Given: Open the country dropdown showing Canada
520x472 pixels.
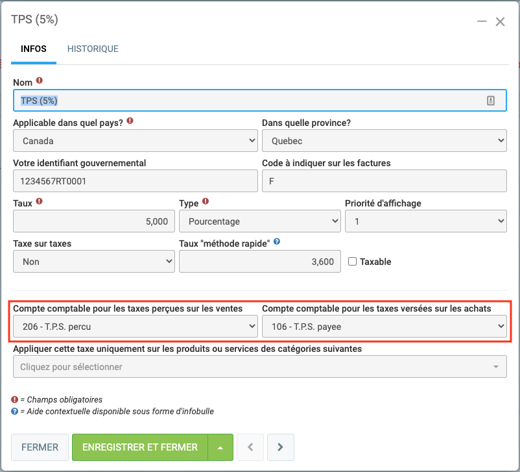Looking at the screenshot, I should tap(135, 140).
